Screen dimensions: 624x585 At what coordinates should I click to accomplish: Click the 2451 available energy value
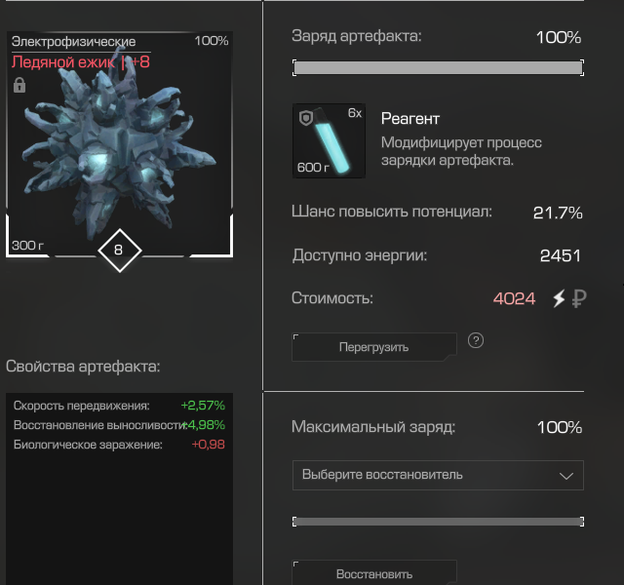coord(561,255)
